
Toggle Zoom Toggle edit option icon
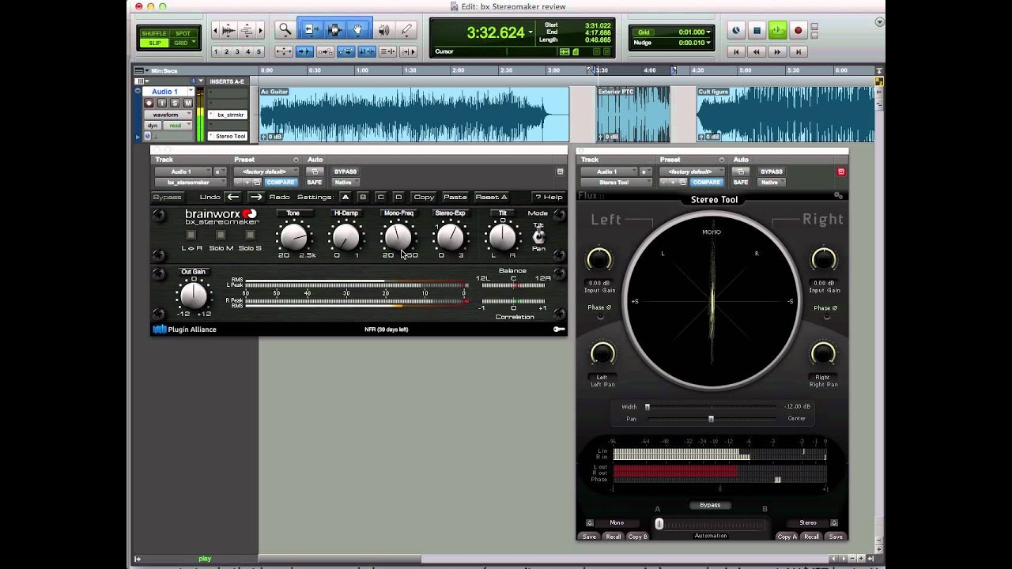285,51
